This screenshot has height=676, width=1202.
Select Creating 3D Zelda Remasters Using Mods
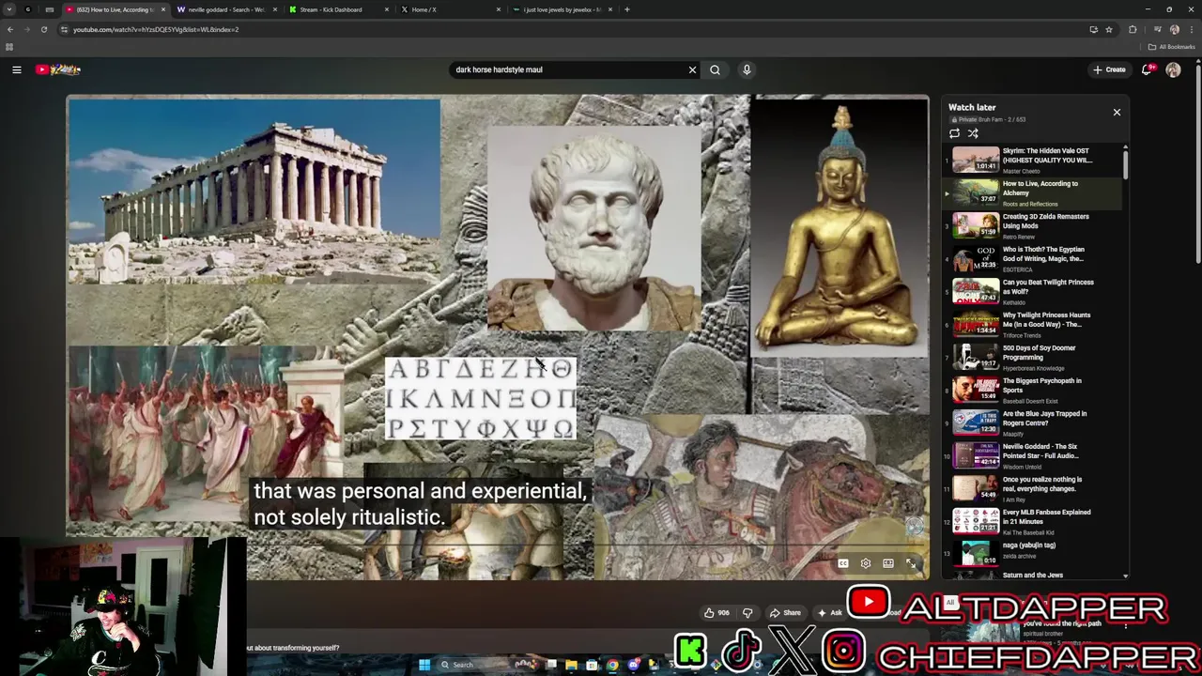tap(1033, 225)
